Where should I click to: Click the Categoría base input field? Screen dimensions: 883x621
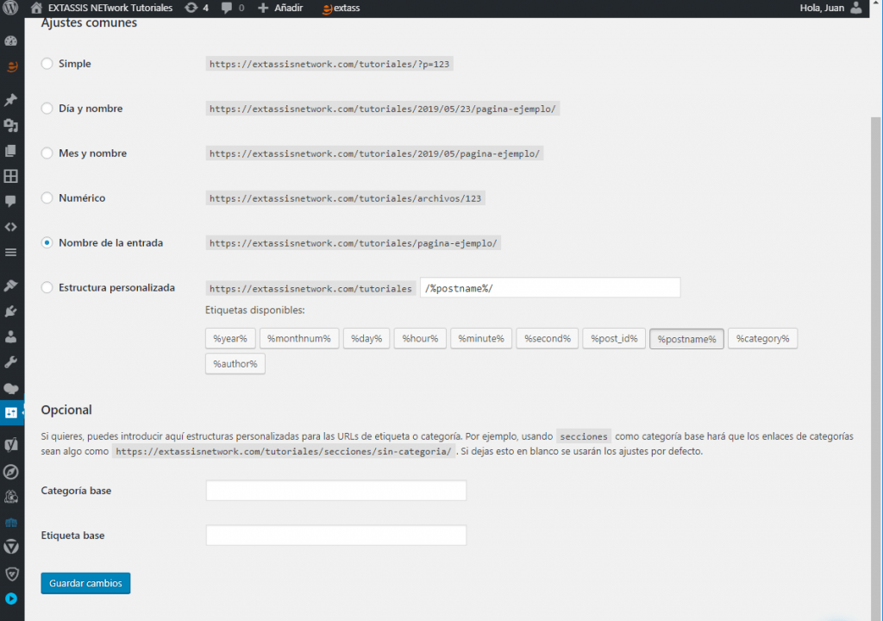click(x=335, y=490)
